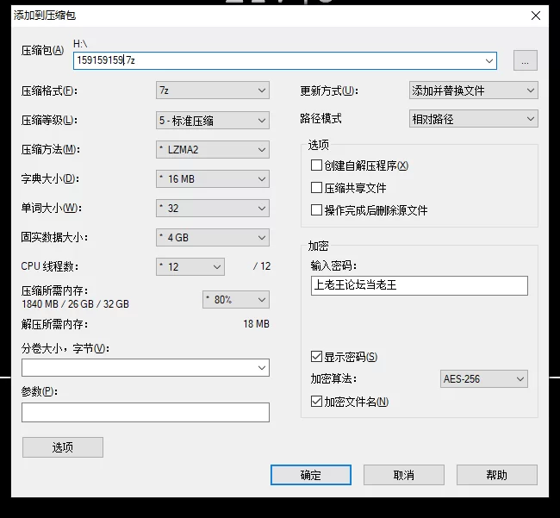560x518 pixels.
Task: Open the 字典大小 dropdown showing 16 MB
Action: 213,179
